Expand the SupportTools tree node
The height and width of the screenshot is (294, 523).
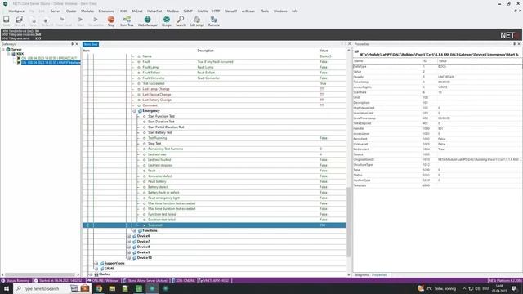[x=96, y=263]
